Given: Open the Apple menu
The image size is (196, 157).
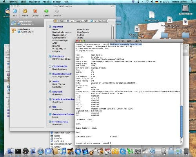Looking at the screenshot, I should [x=4, y=2].
